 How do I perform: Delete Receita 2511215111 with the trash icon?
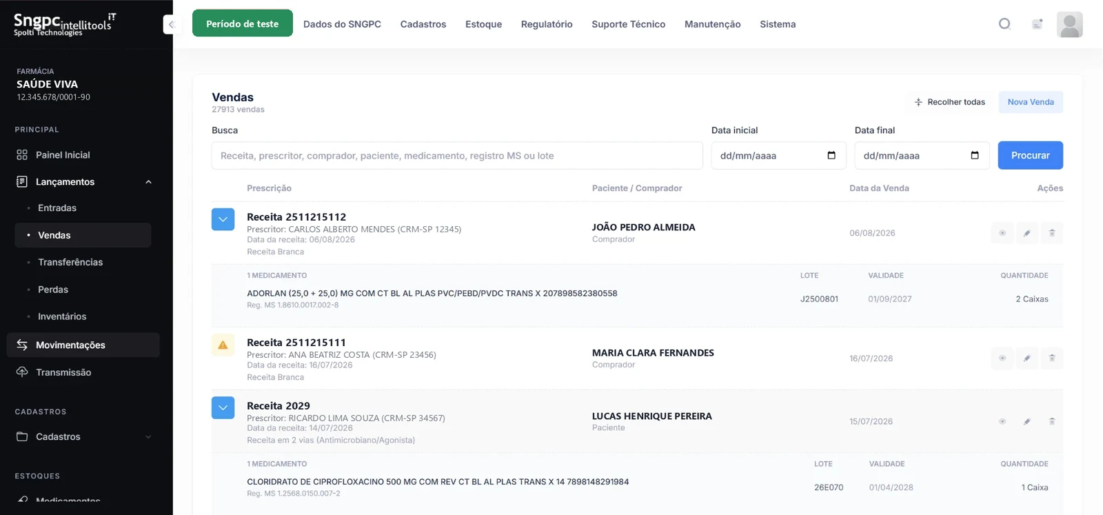(x=1052, y=359)
